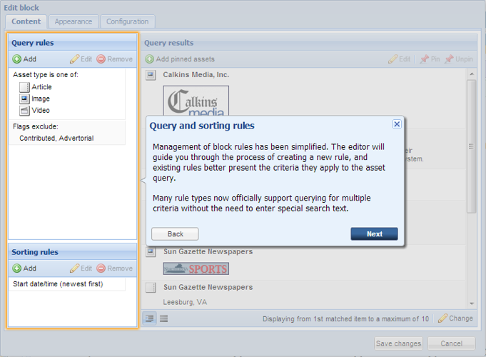The image size is (486, 357).
Task: Switch to the Appearance tab
Action: pyautogui.click(x=74, y=21)
